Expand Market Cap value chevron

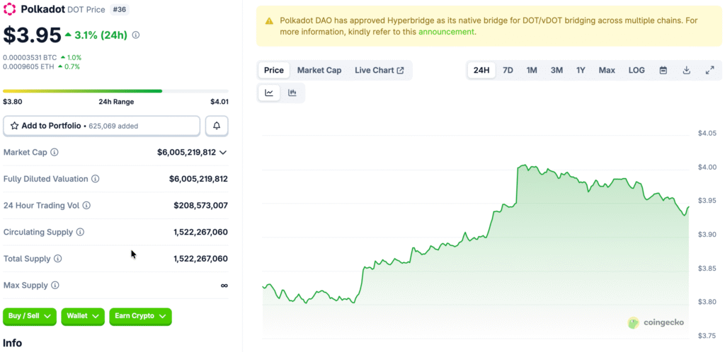click(223, 152)
